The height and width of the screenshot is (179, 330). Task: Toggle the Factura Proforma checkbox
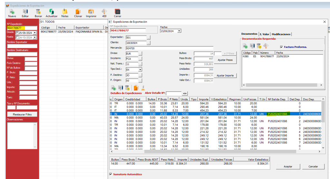click(x=281, y=47)
